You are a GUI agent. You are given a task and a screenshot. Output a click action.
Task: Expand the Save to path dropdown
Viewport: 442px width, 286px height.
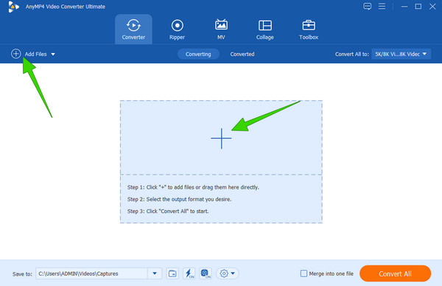tap(155, 273)
